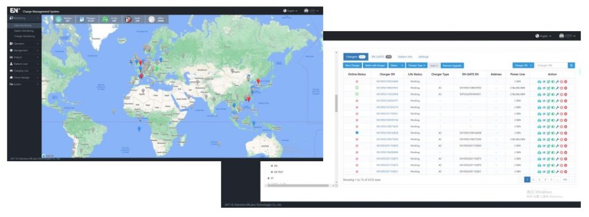Toggle the eye icon in first table row
This screenshot has width=589, height=217.
click(544, 82)
